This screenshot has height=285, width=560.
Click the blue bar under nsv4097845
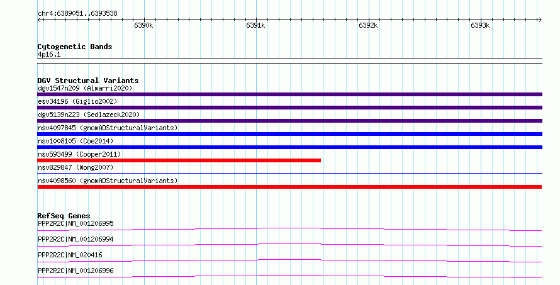tap(289, 134)
